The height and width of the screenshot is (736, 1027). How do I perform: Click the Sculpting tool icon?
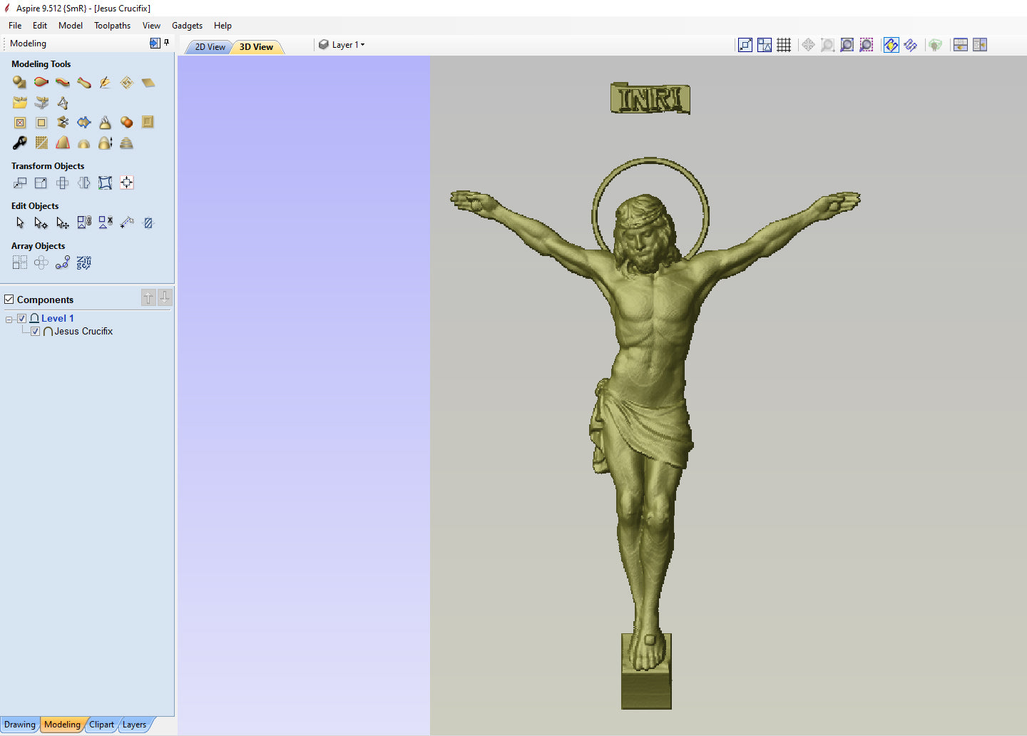coord(105,83)
